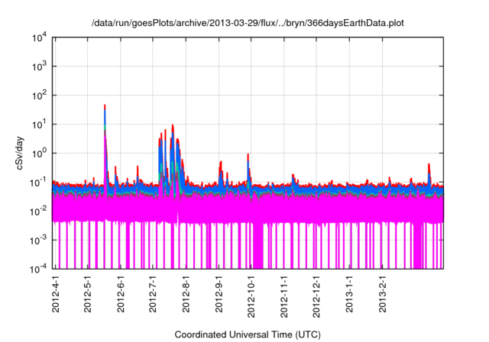Select the 2013-1-1 date tick label
This screenshot has width=489, height=342.
(350, 295)
